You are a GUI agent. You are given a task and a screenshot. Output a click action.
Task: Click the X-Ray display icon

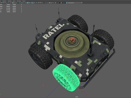click(49, 3)
